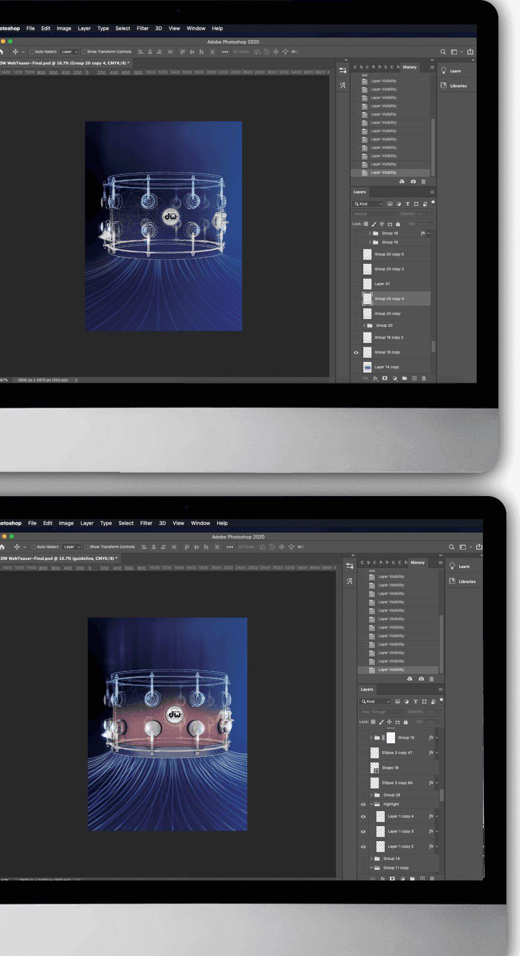Viewport: 520px width, 956px height.
Task: Create new group folder icon, upper Layers panel
Action: click(405, 378)
